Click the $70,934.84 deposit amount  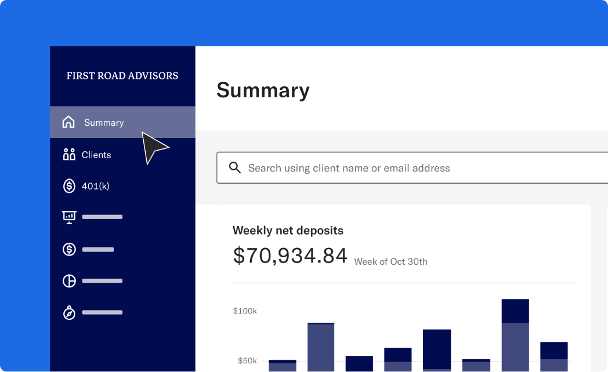[290, 256]
